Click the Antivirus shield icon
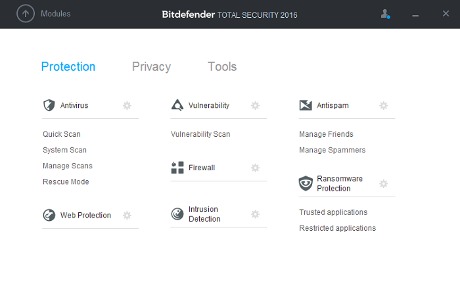 [x=49, y=105]
